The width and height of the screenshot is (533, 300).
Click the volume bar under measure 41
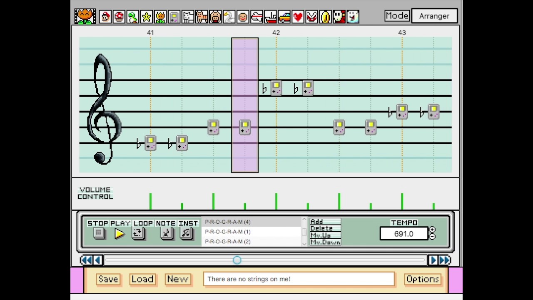(x=150, y=201)
